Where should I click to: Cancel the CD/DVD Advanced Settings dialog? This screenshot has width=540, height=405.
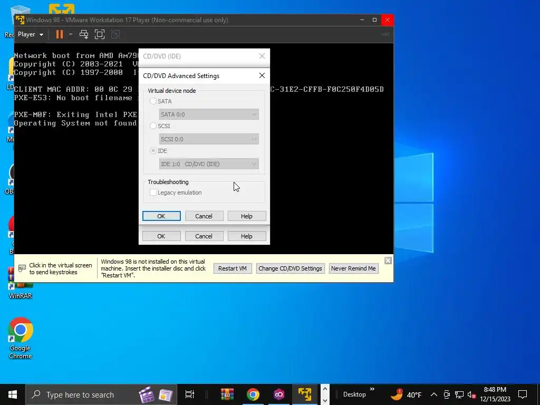coord(204,216)
